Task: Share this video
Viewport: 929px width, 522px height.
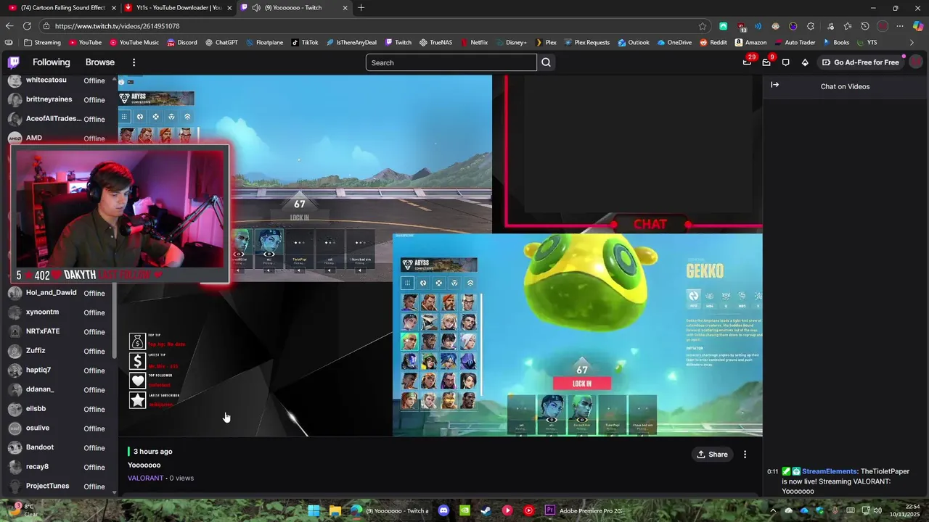Action: (712, 455)
